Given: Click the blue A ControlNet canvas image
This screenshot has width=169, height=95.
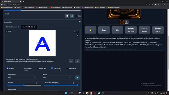Looking at the screenshot, I should click(43, 43).
